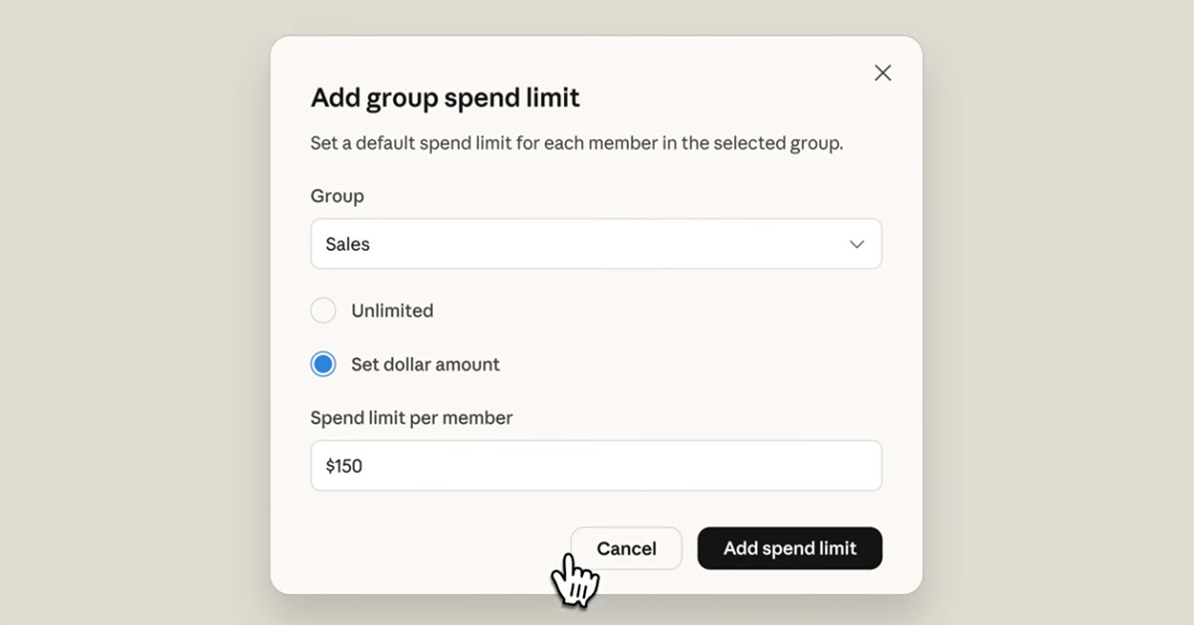
Task: Close the dialog with the X icon
Action: pyautogui.click(x=883, y=73)
